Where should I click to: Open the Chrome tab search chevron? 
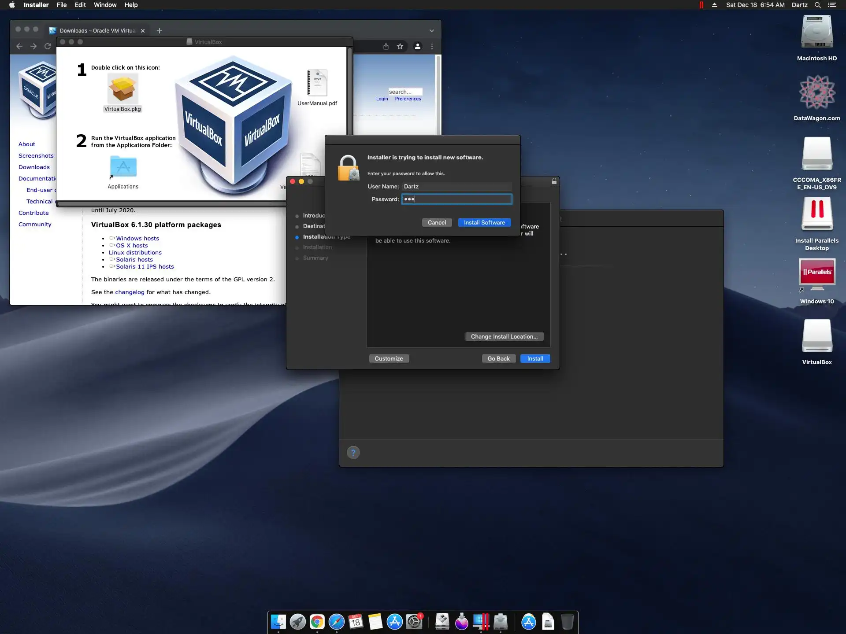click(x=432, y=31)
